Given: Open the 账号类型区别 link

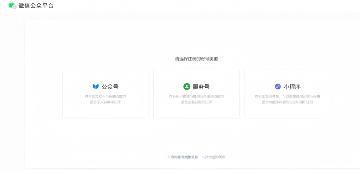Looking at the screenshot, I should (x=188, y=157).
